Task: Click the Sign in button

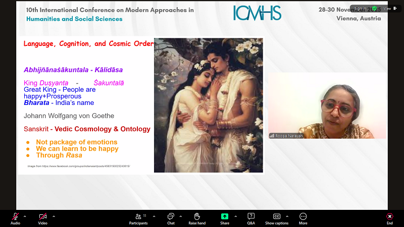Action: (361, 9)
